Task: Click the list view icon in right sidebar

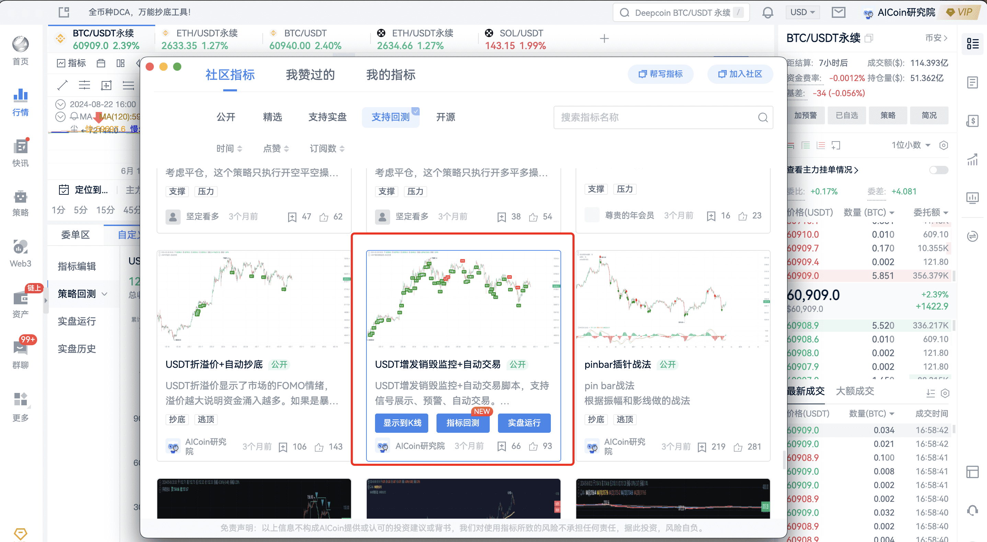Action: tap(973, 44)
